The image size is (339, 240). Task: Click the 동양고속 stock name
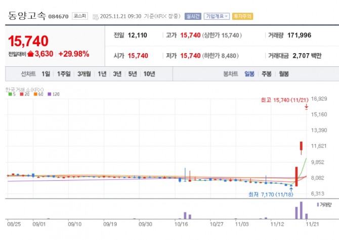[x=27, y=16]
